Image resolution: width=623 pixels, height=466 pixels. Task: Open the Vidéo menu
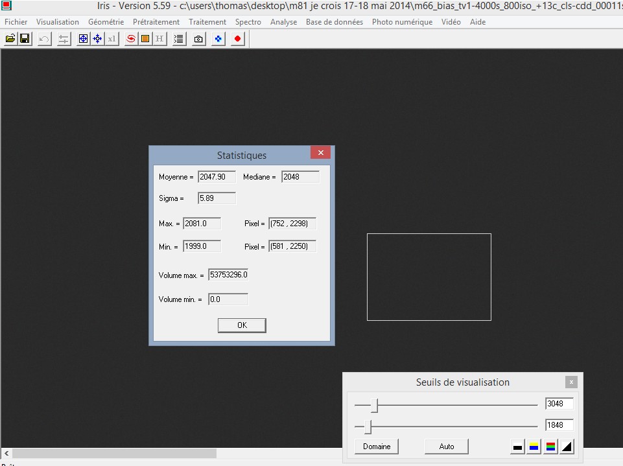click(x=451, y=22)
